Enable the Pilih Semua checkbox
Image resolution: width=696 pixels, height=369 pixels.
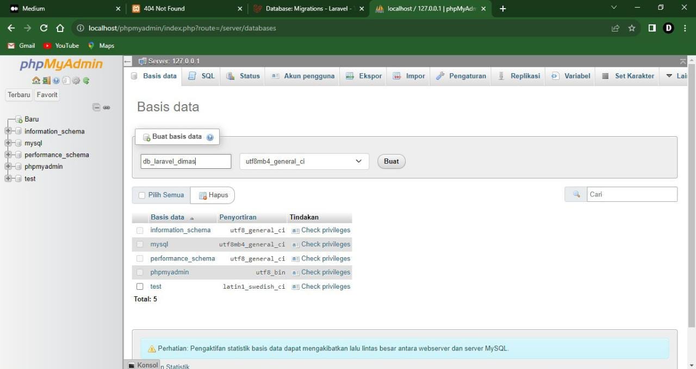pyautogui.click(x=141, y=195)
